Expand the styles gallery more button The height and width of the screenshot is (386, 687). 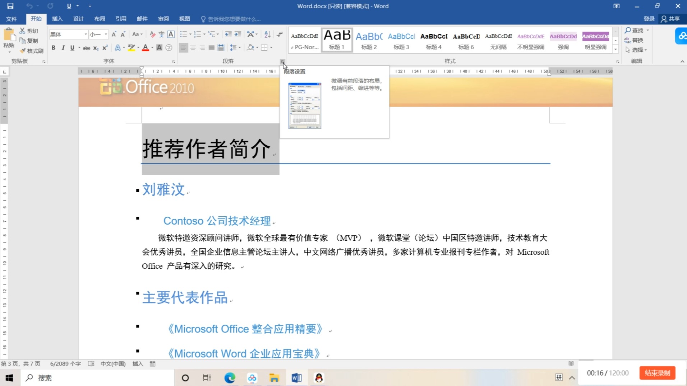coord(615,49)
